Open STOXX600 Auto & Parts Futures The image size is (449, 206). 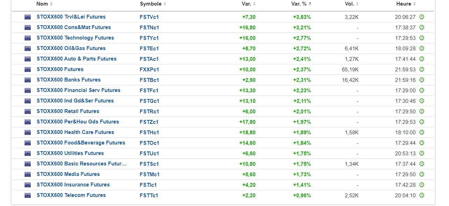(77, 59)
